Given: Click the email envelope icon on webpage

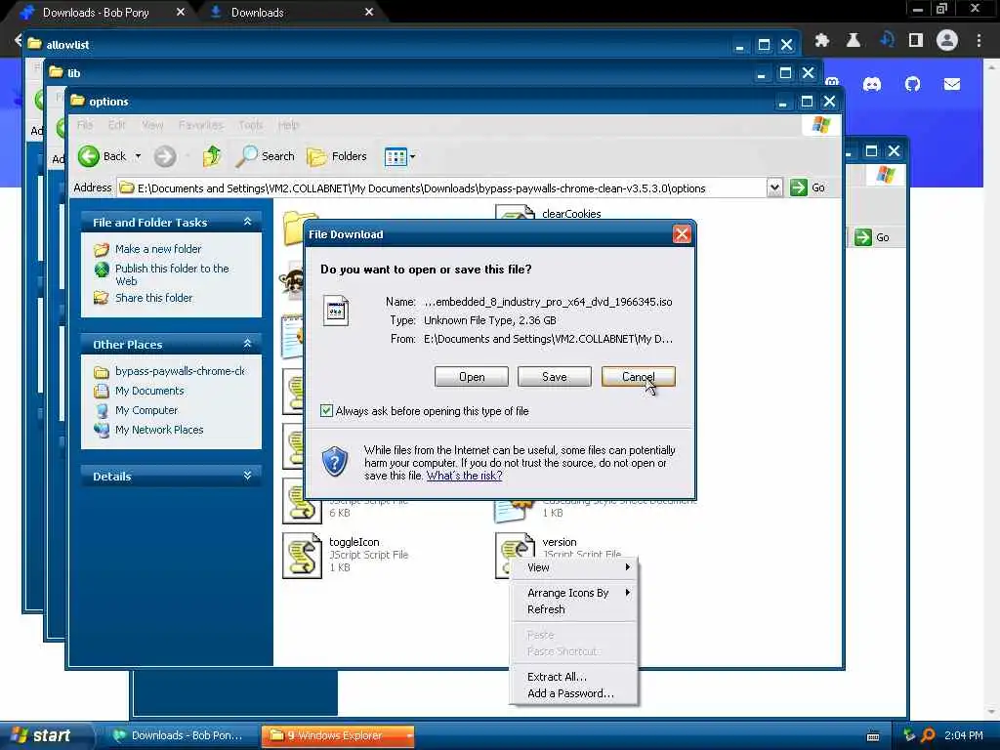Looking at the screenshot, I should [952, 84].
